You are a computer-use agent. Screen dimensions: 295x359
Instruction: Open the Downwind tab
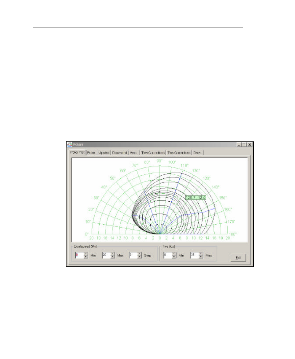119,153
